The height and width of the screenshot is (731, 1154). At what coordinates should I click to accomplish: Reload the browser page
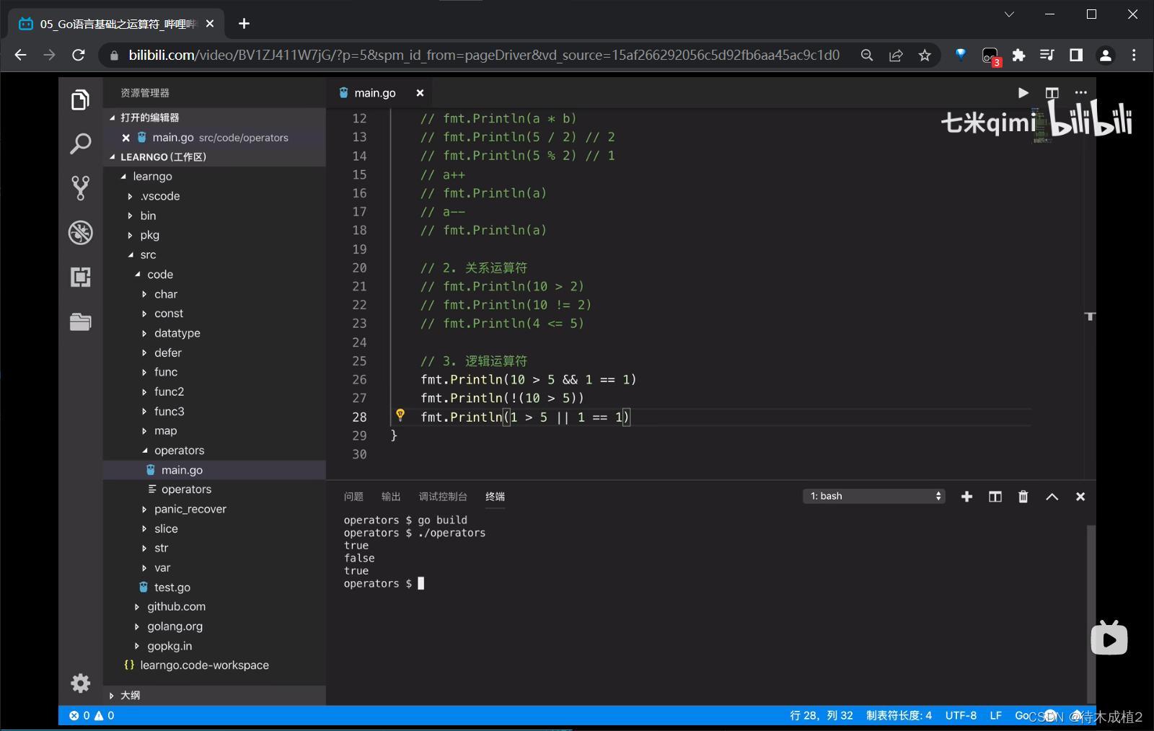[x=79, y=56]
